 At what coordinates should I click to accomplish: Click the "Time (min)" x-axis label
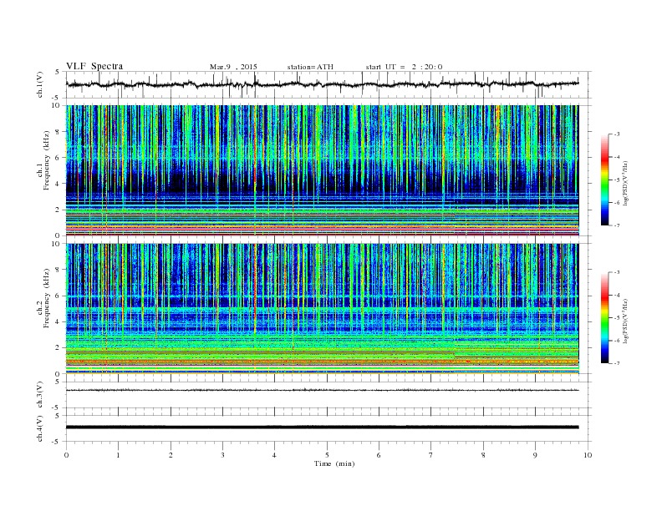click(334, 463)
